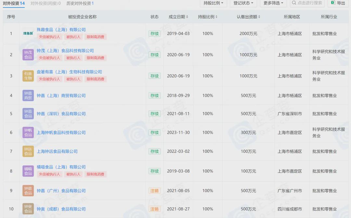
Task: Open 钟奥（成都）食品有限公司 link
Action: (61, 209)
